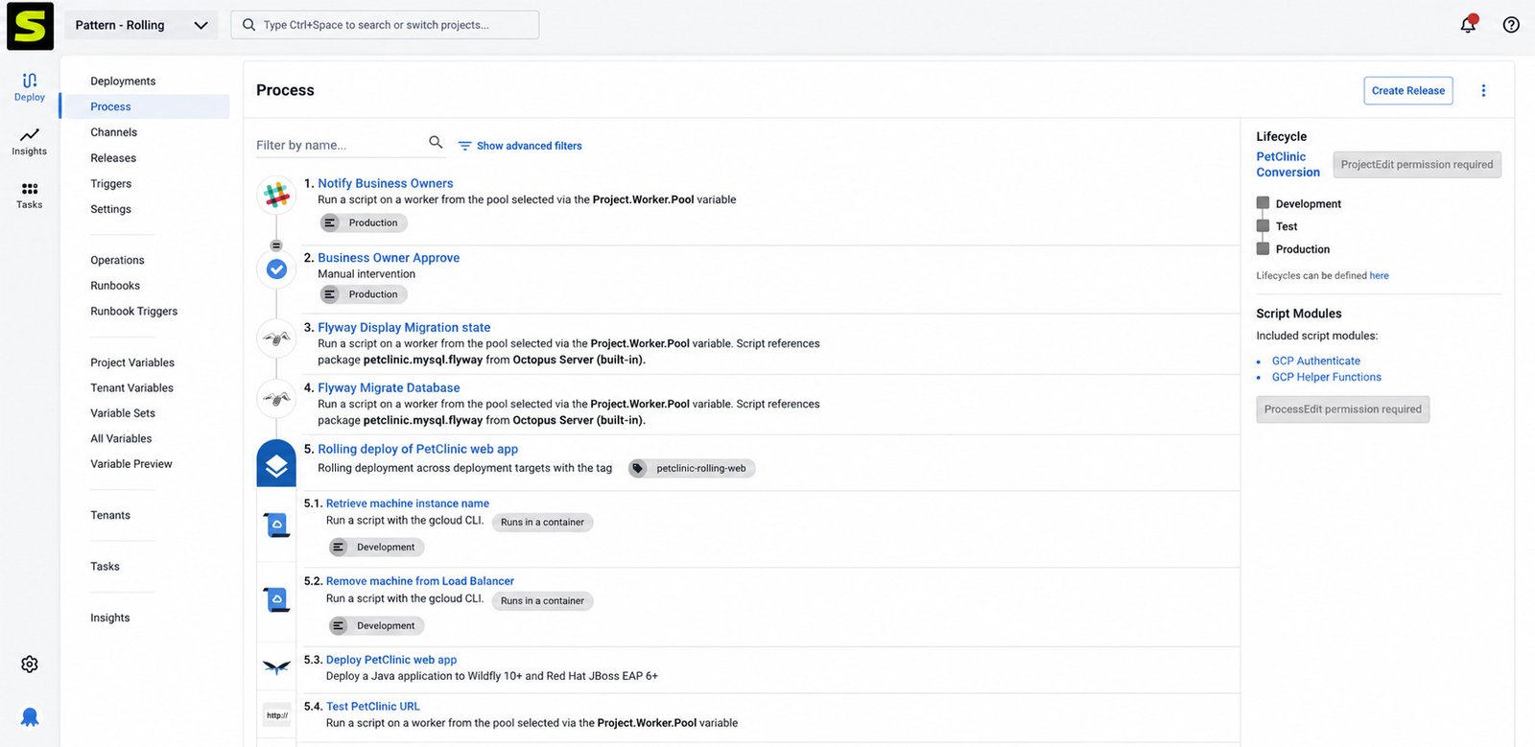Open the Notify Business Owners step
The width and height of the screenshot is (1535, 747).
pos(385,183)
